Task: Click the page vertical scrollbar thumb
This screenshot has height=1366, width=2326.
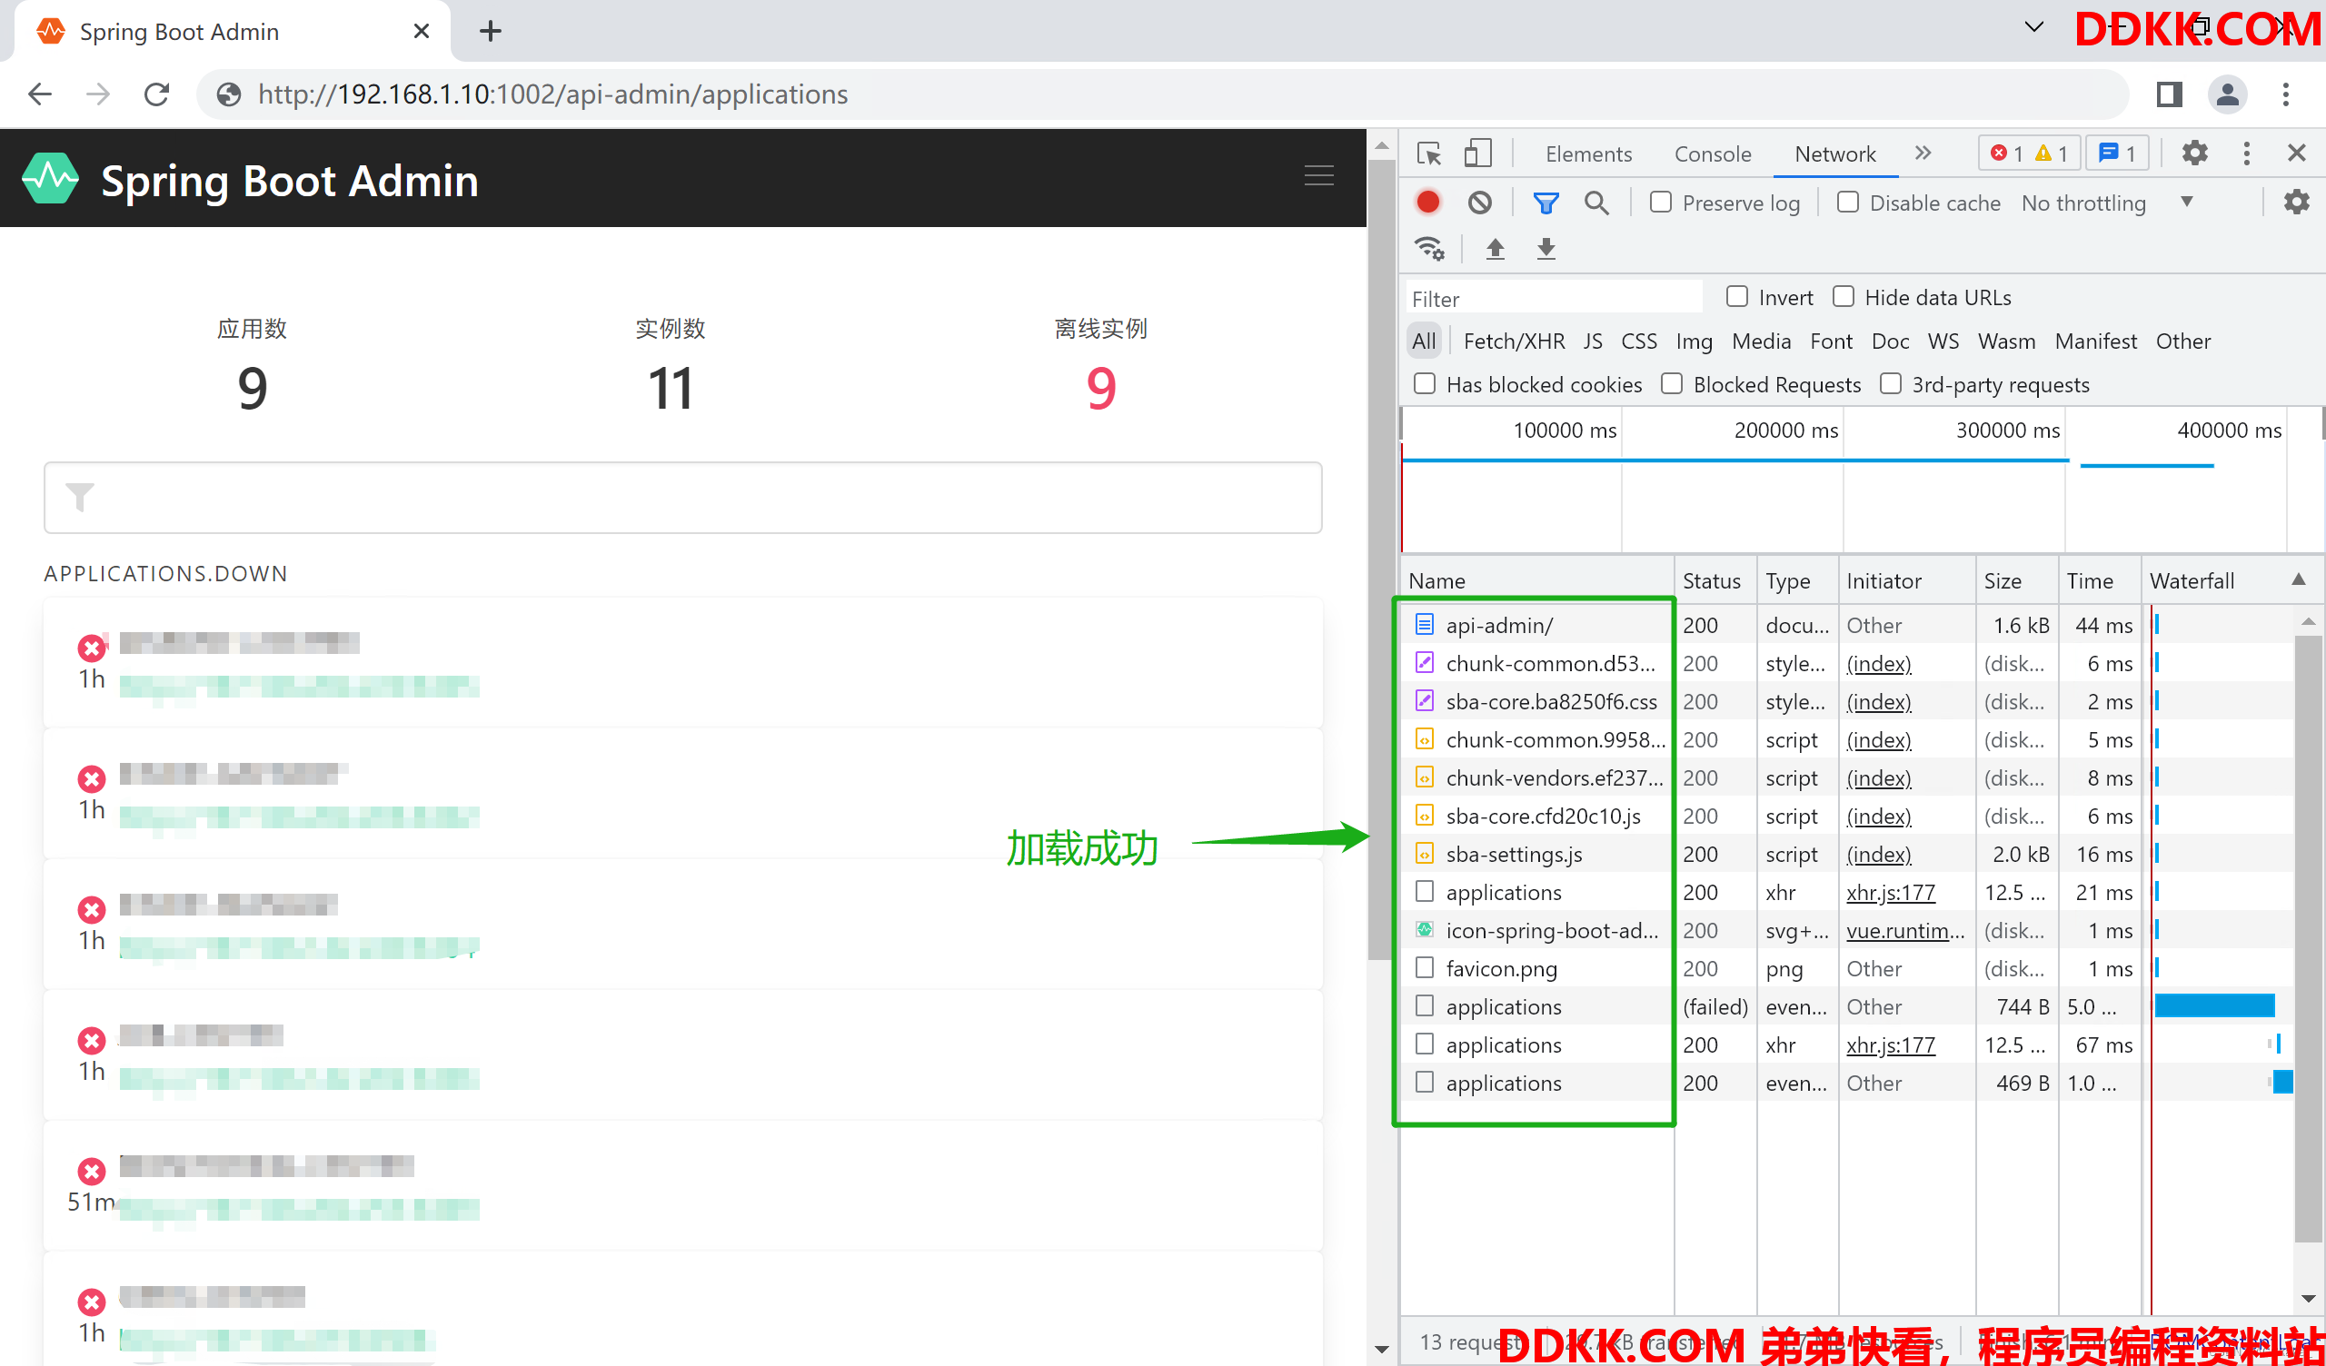Action: pos(1381,560)
